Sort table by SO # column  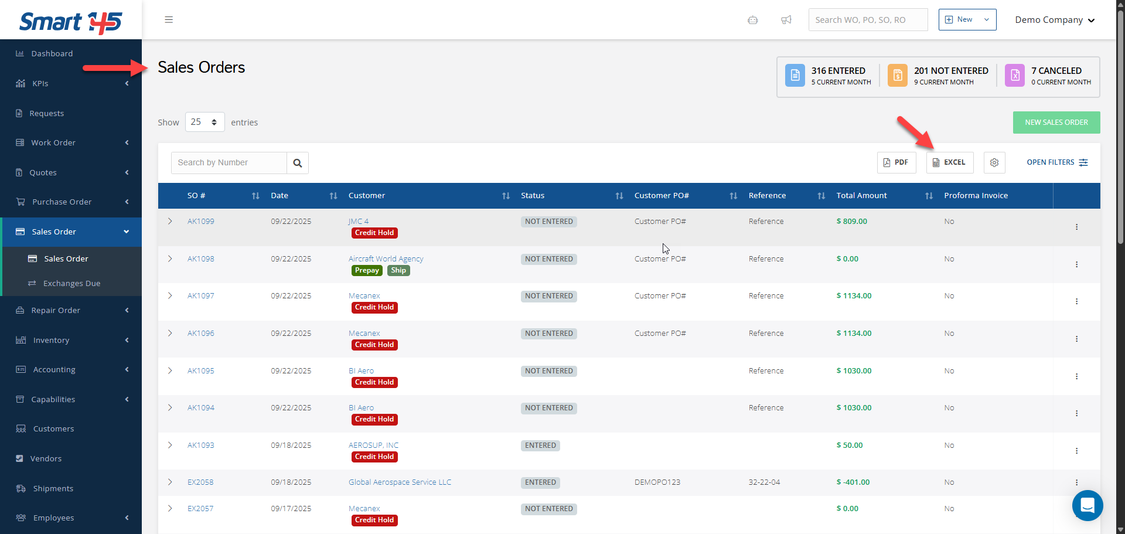255,196
